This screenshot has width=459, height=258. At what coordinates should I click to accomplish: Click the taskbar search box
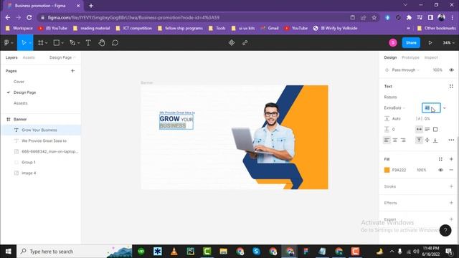(75, 252)
